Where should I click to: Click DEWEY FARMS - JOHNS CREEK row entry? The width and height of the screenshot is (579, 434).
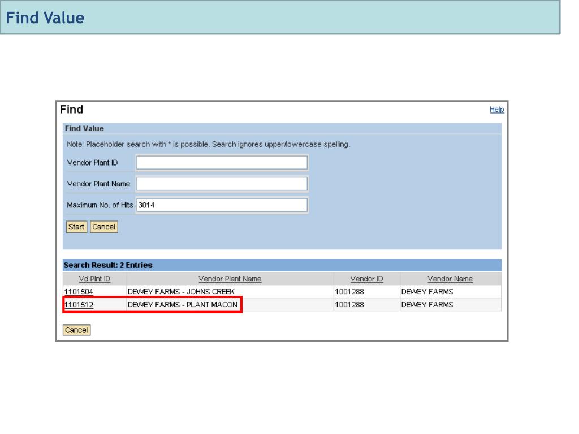181,292
